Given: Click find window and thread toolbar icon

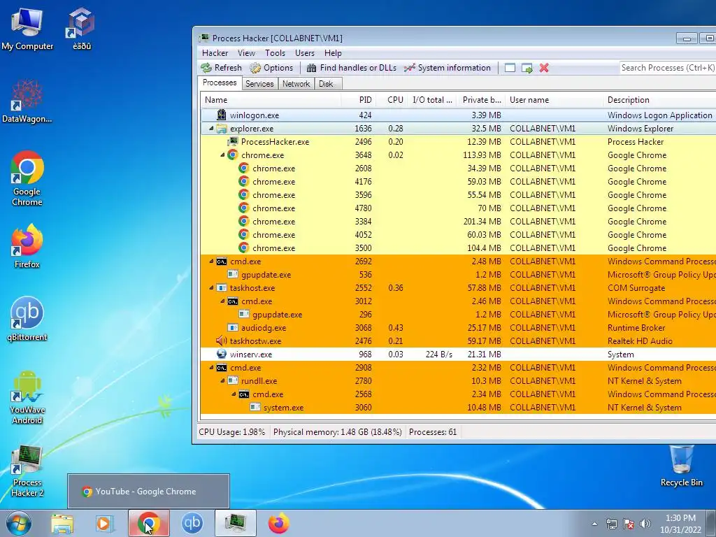Looking at the screenshot, I should [x=527, y=68].
